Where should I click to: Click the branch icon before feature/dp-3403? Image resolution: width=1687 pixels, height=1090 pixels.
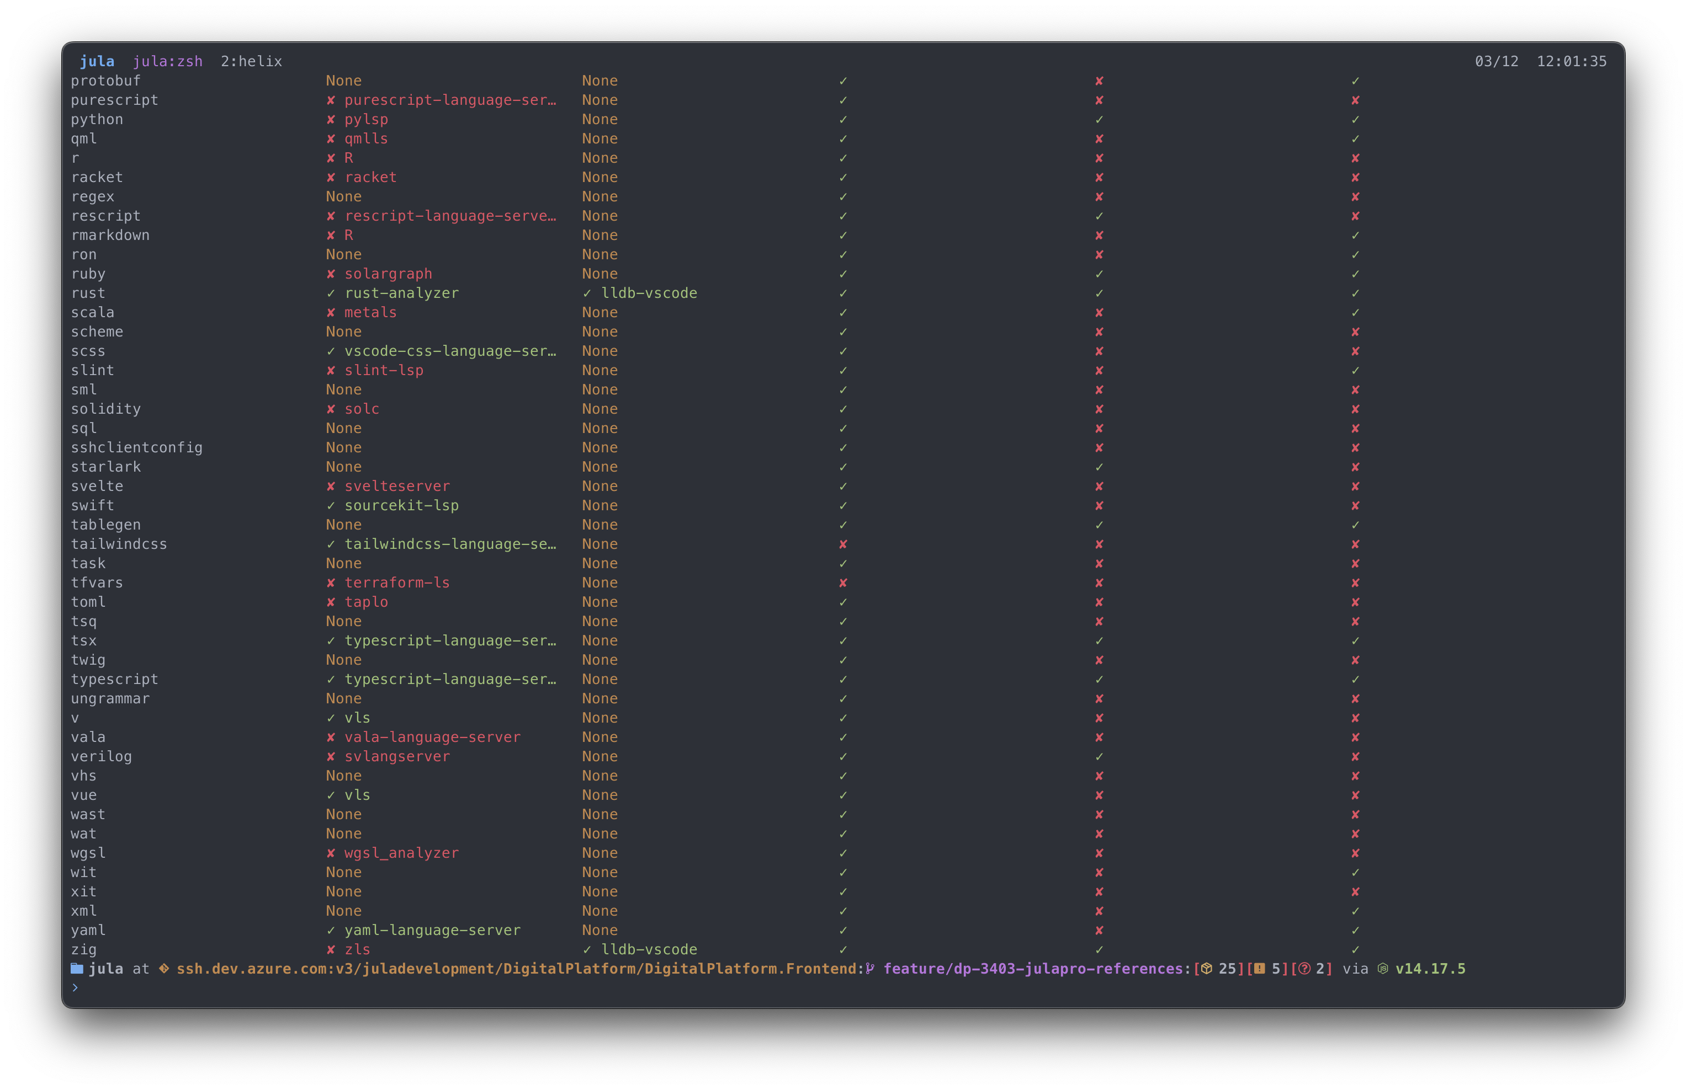click(871, 968)
